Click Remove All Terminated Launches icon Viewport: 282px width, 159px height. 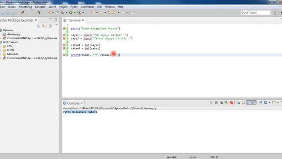click(221, 102)
